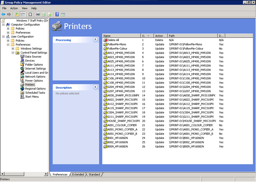Image resolution: width=256 pixels, height=182 pixels.
Task: Expand Preferences under Computer Configuration
Action: (x=8, y=33)
